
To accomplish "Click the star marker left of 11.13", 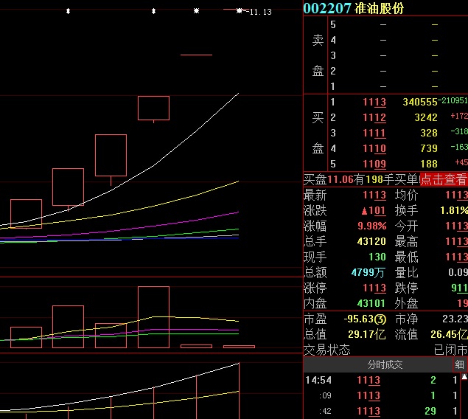I will [x=196, y=12].
